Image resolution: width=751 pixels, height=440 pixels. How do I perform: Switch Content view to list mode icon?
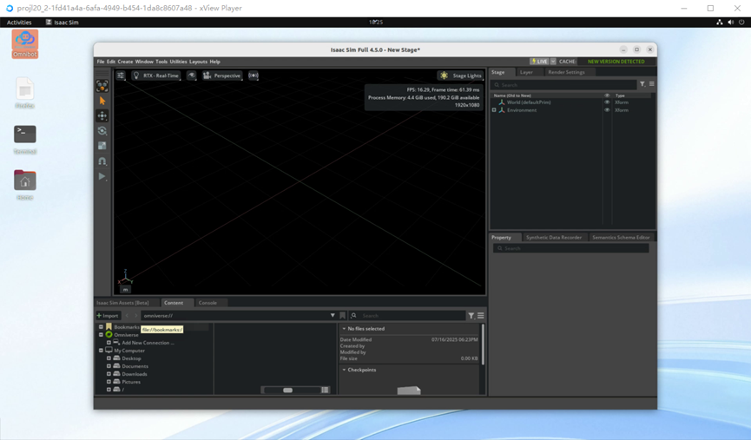click(326, 391)
